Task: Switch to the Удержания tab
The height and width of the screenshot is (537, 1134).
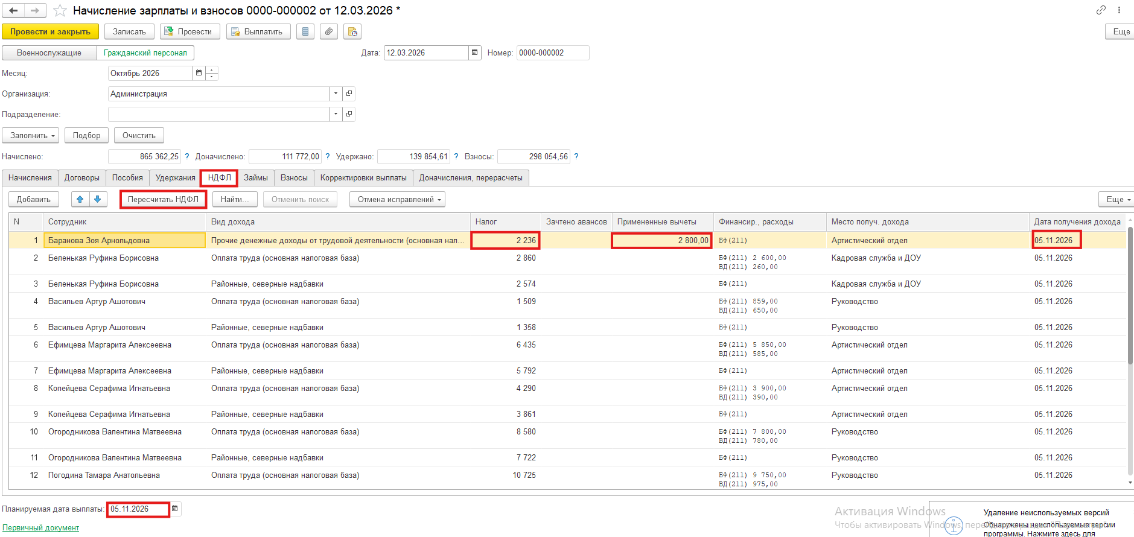Action: [176, 177]
